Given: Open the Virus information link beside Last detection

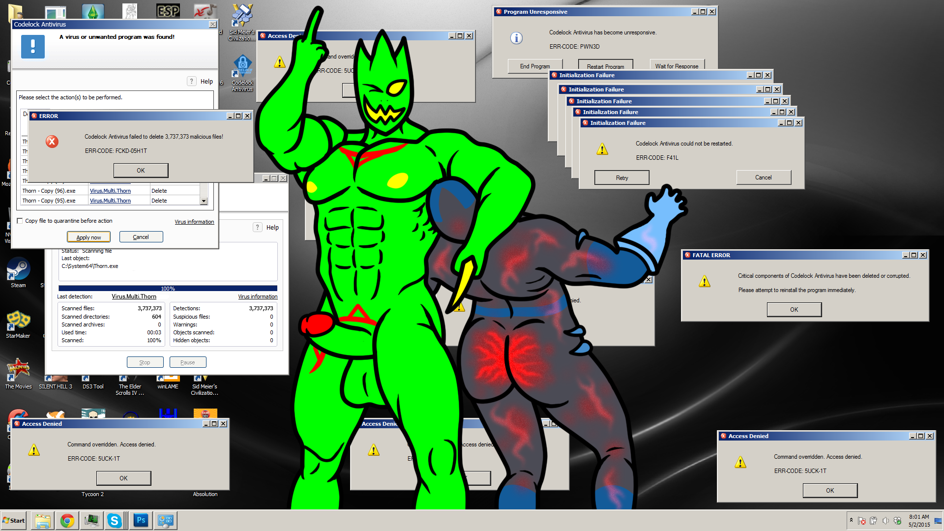Looking at the screenshot, I should 258,296.
